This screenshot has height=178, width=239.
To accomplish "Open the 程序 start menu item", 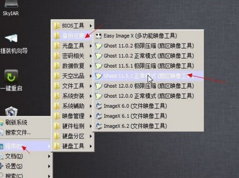I will [25, 146].
